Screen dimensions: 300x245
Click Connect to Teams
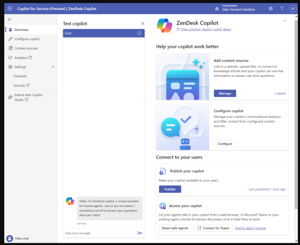(213, 228)
